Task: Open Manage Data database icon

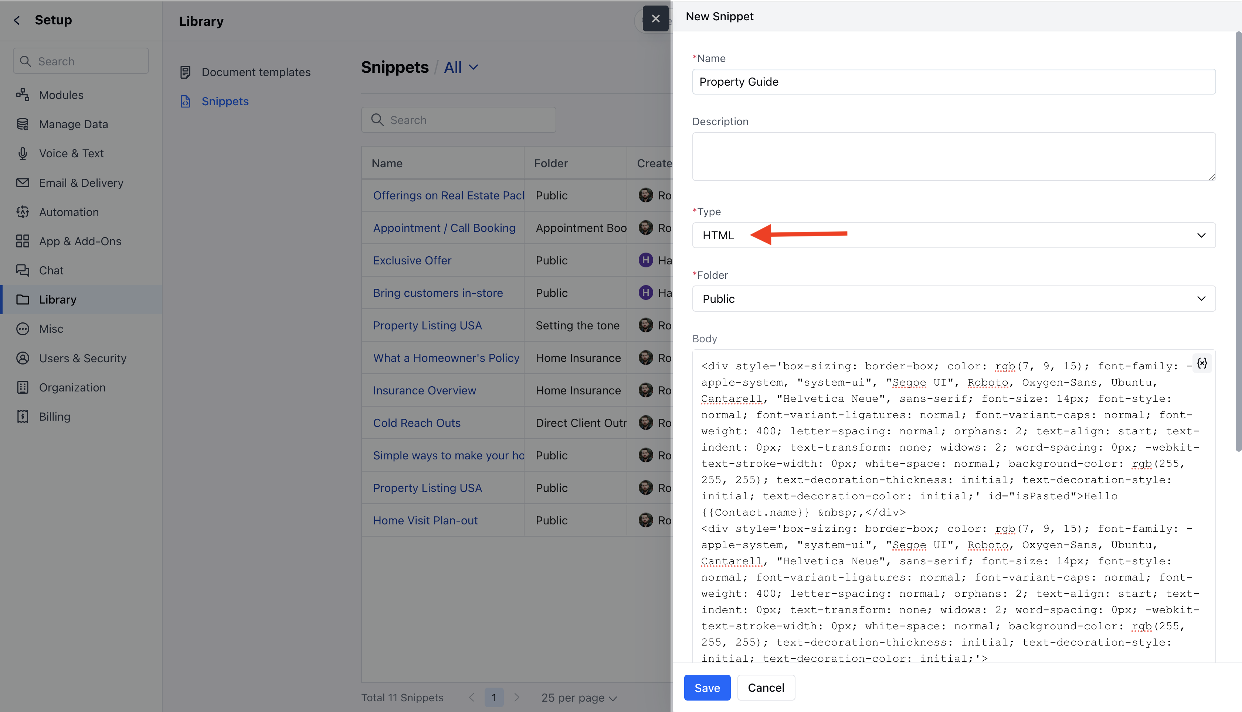Action: 23,124
